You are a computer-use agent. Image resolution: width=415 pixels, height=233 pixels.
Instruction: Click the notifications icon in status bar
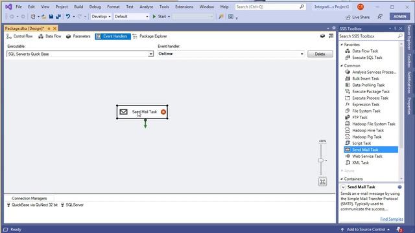coord(399,229)
